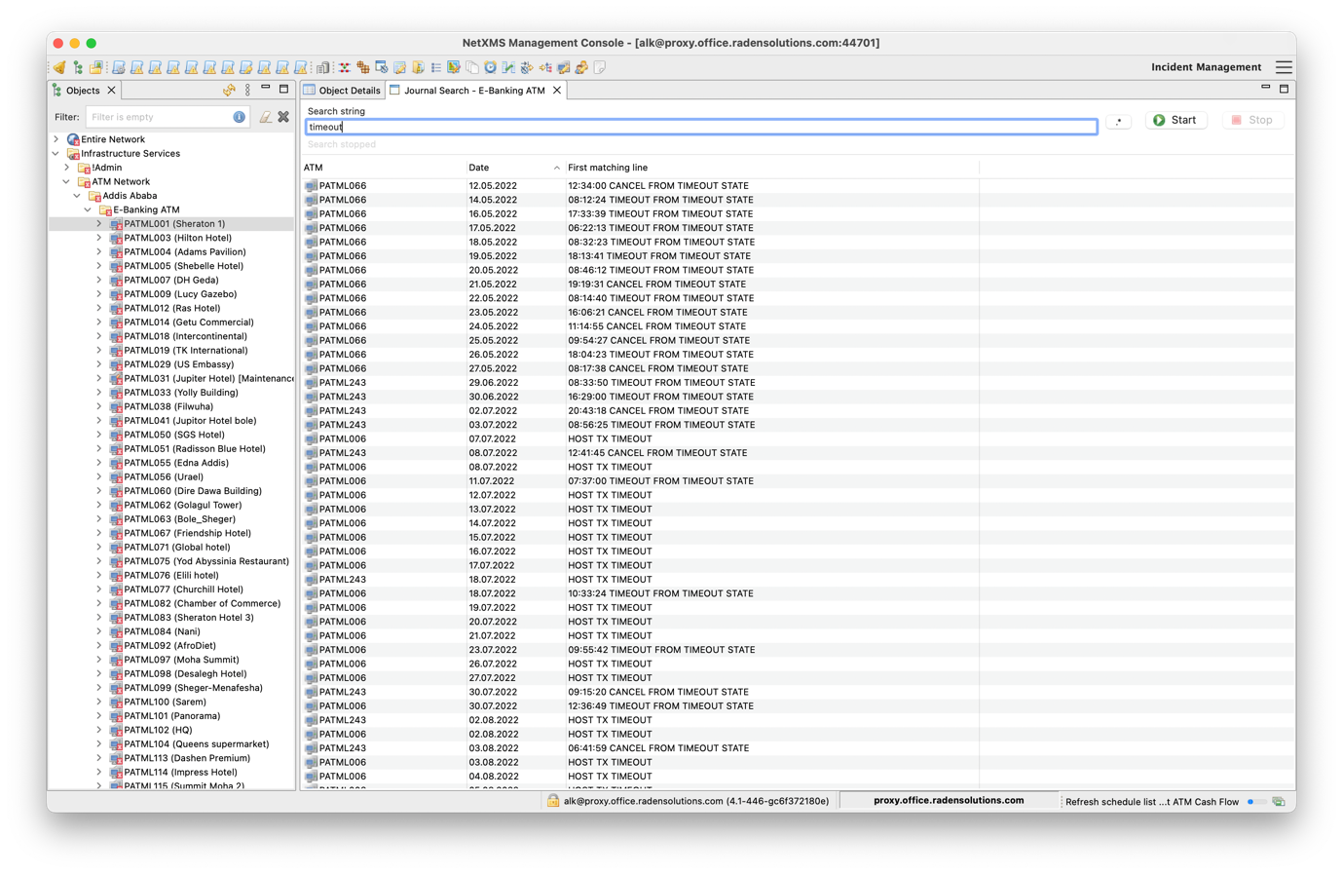The width and height of the screenshot is (1343, 874).
Task: Close the filter bar with X icon
Action: pos(283,117)
